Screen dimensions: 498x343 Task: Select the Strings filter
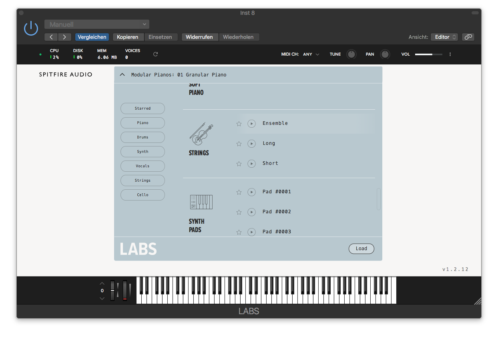(143, 180)
